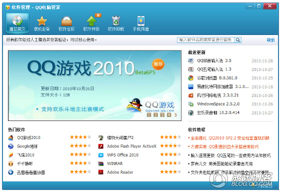This screenshot has height=192, width=281.
Task: Click the Adobe Flash Player ActiveX icon
Action: tap(101, 146)
